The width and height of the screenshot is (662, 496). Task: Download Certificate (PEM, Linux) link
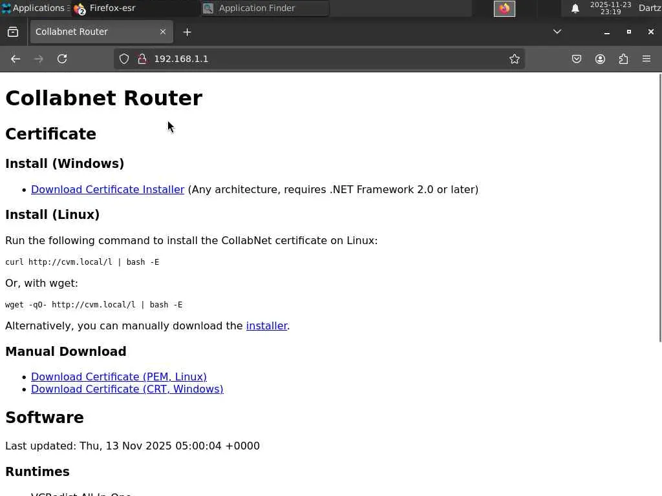[x=119, y=377]
